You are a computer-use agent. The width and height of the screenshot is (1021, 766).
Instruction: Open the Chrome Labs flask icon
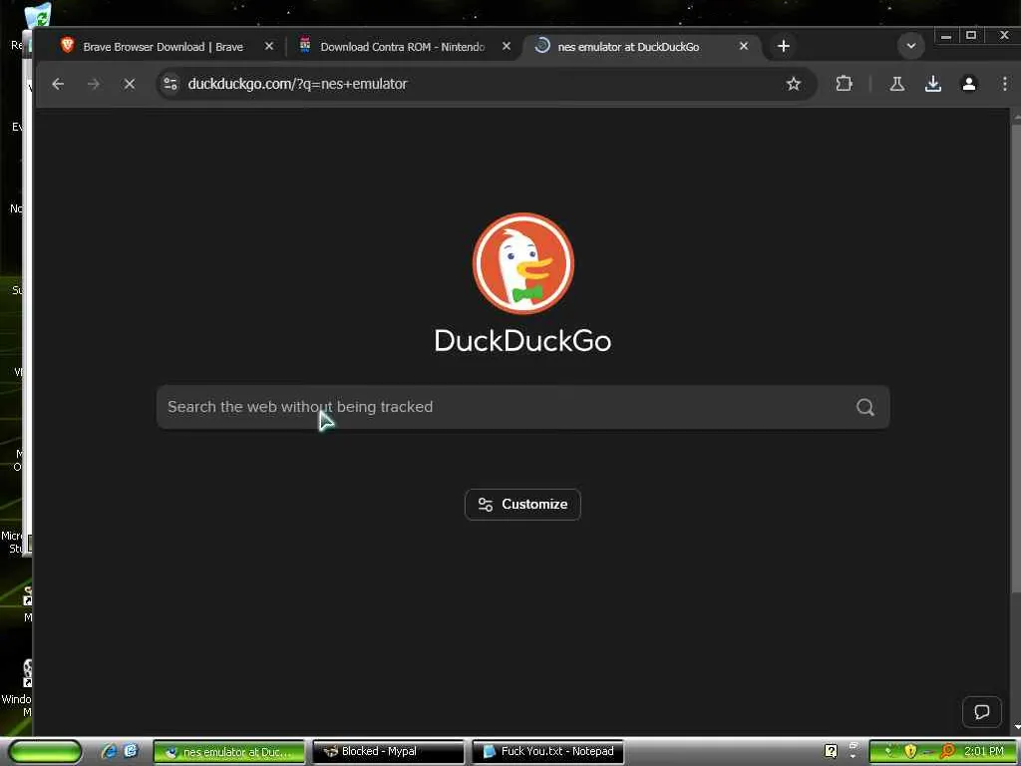tap(897, 84)
